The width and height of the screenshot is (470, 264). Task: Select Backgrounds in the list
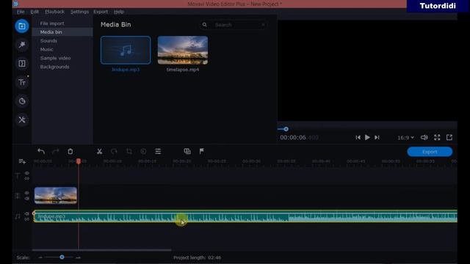[62, 67]
